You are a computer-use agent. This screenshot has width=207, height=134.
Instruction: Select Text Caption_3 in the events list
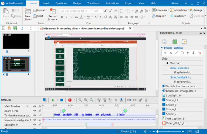[x=182, y=118]
